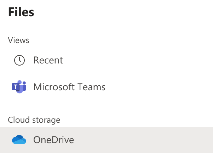Click the Microsoft Teams text label

point(69,87)
